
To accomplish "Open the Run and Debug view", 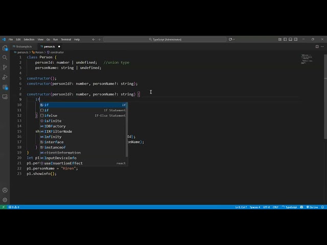I will pos(5,77).
